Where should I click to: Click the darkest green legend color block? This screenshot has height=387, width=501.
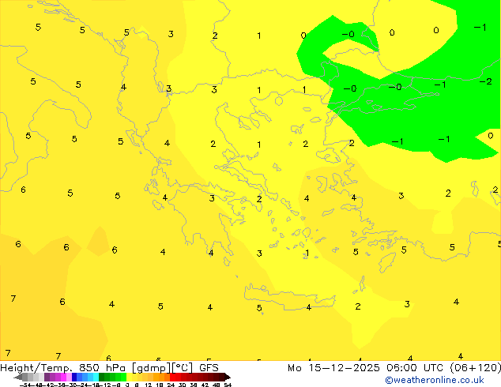click(x=102, y=377)
